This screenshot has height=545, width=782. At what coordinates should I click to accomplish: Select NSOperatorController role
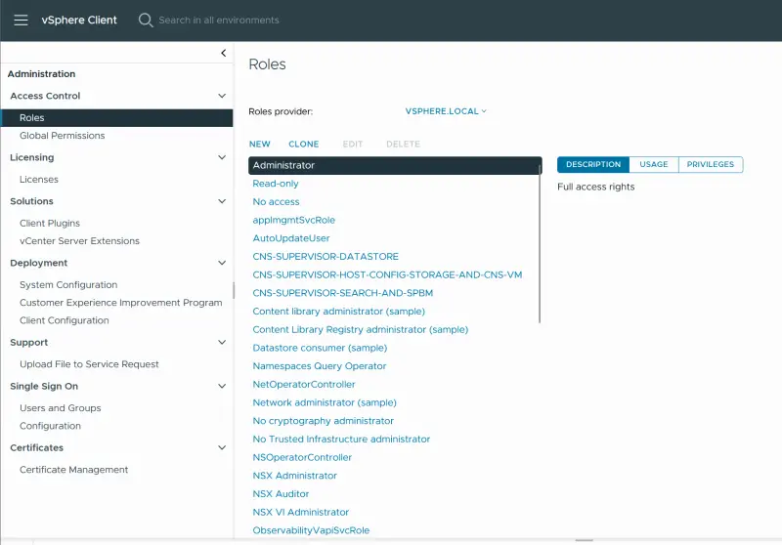(x=302, y=457)
